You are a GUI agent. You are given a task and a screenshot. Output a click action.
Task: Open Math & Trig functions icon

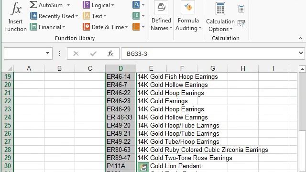(138, 16)
